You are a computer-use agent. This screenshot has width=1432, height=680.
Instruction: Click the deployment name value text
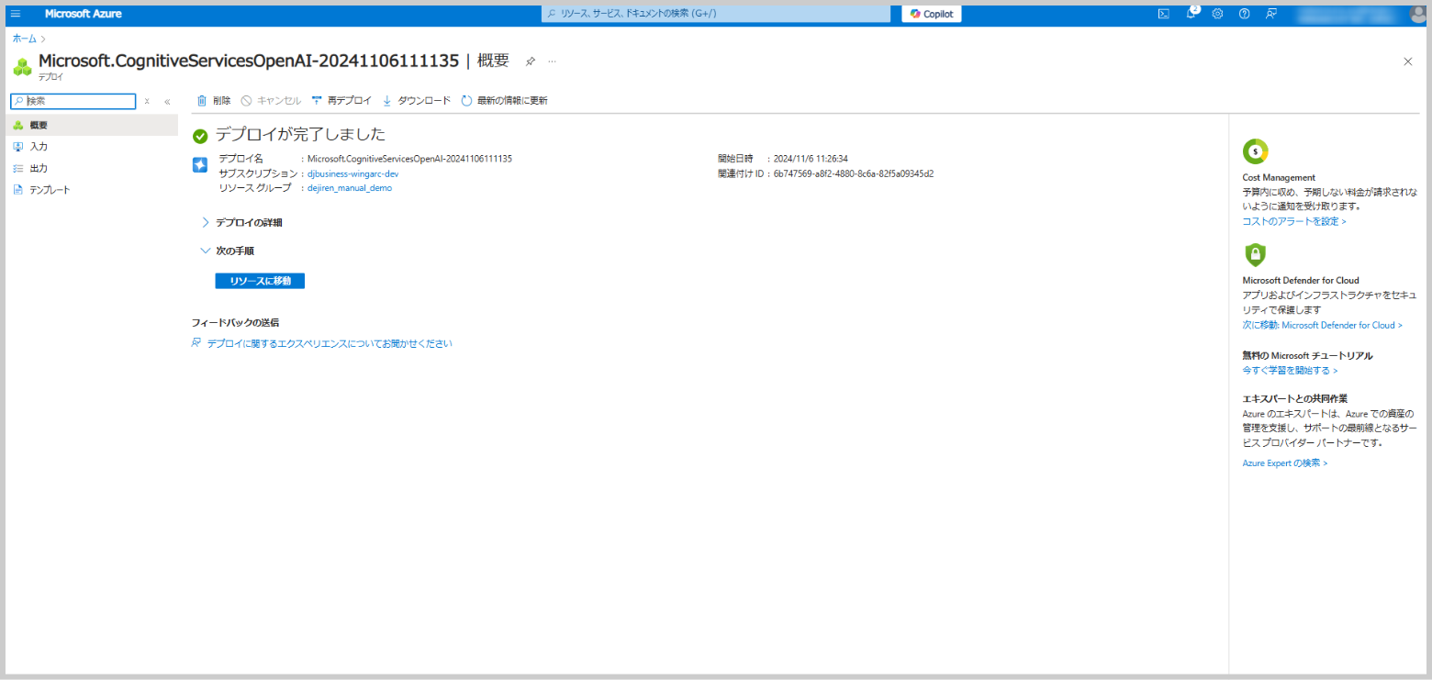[409, 159]
